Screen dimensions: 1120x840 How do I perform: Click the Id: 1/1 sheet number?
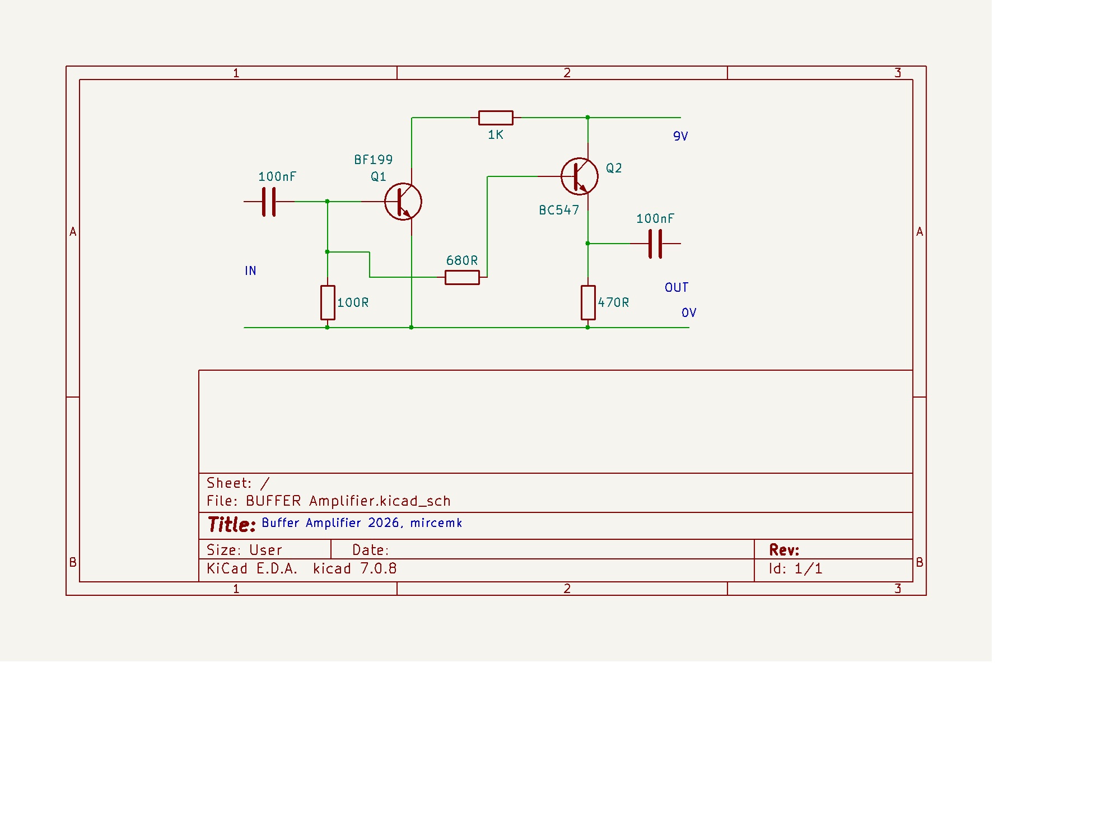click(795, 569)
